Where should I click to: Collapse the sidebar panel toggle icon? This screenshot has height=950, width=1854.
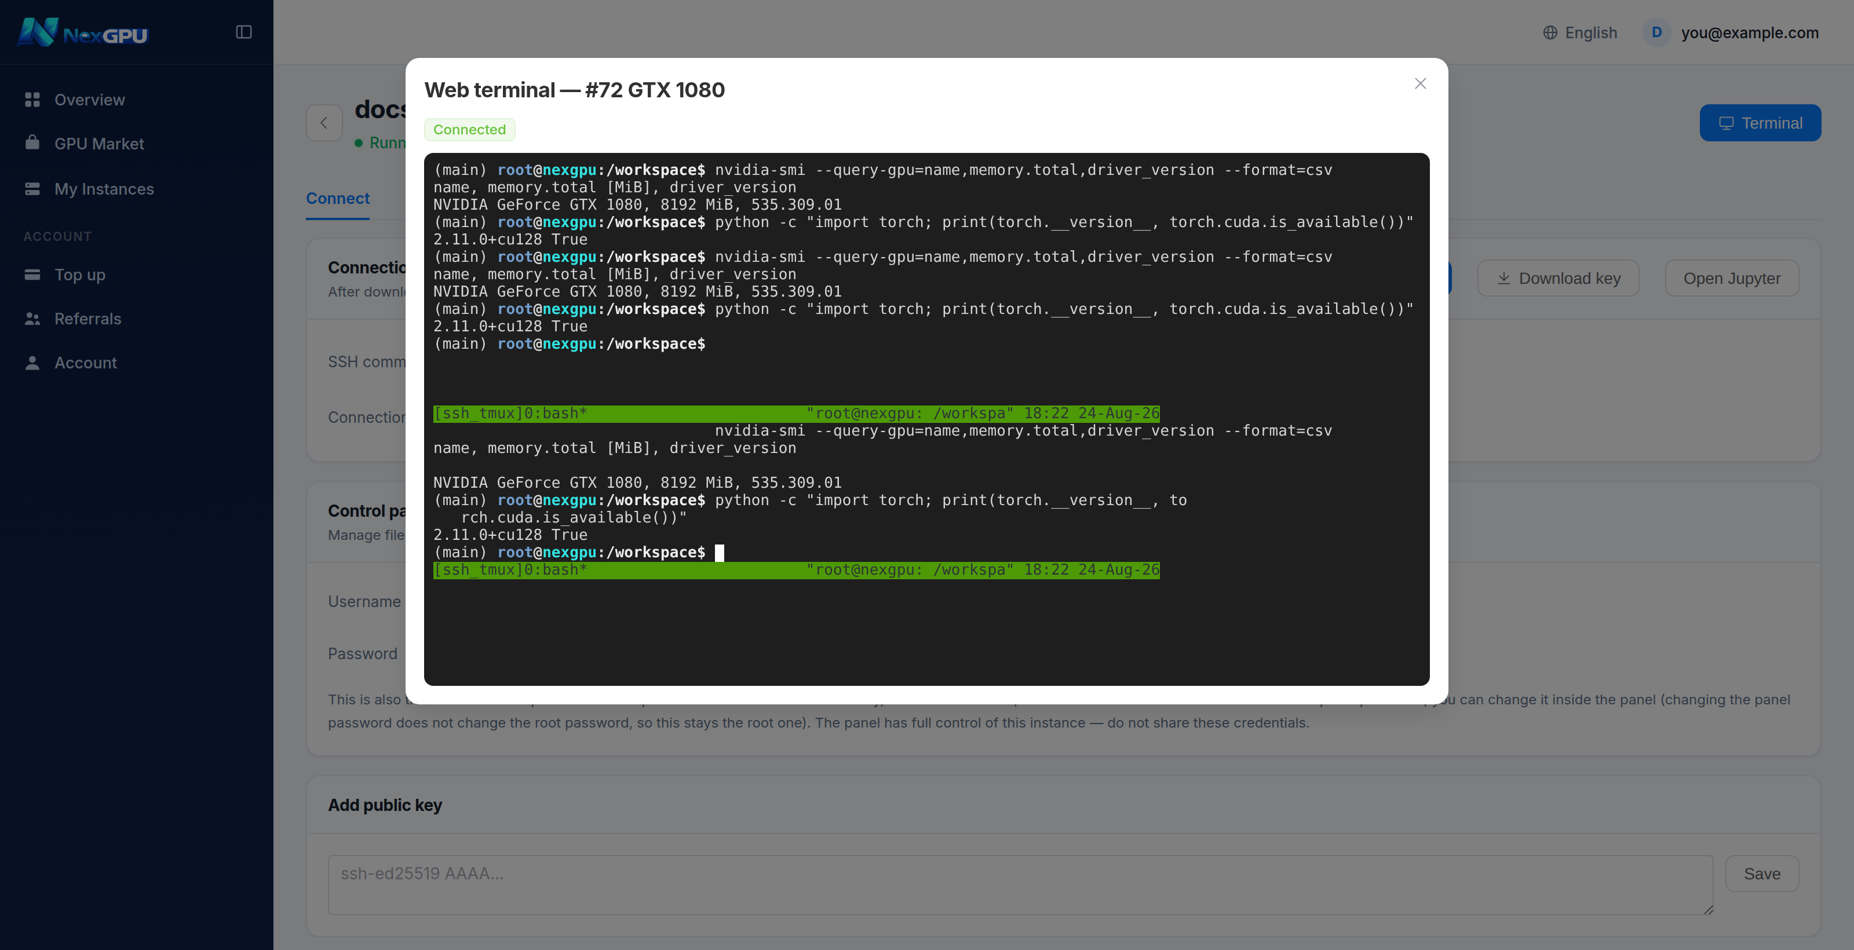[243, 32]
